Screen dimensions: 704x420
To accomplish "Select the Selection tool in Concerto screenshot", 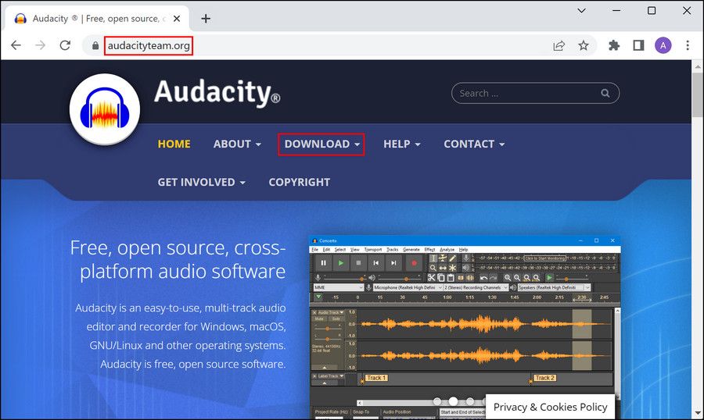I will point(433,258).
